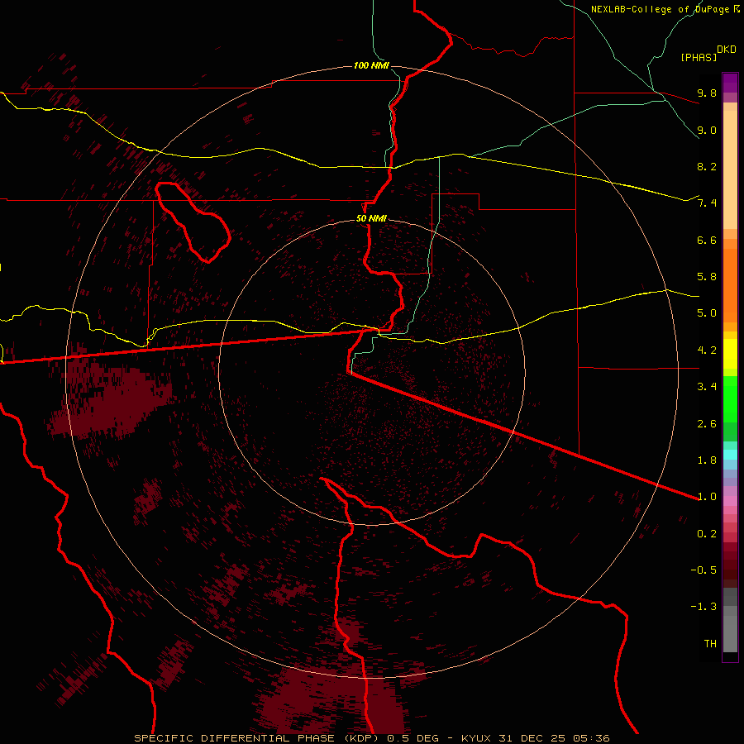Click the 05:36 timestamp in caption
This screenshot has height=744, width=744.
591,738
